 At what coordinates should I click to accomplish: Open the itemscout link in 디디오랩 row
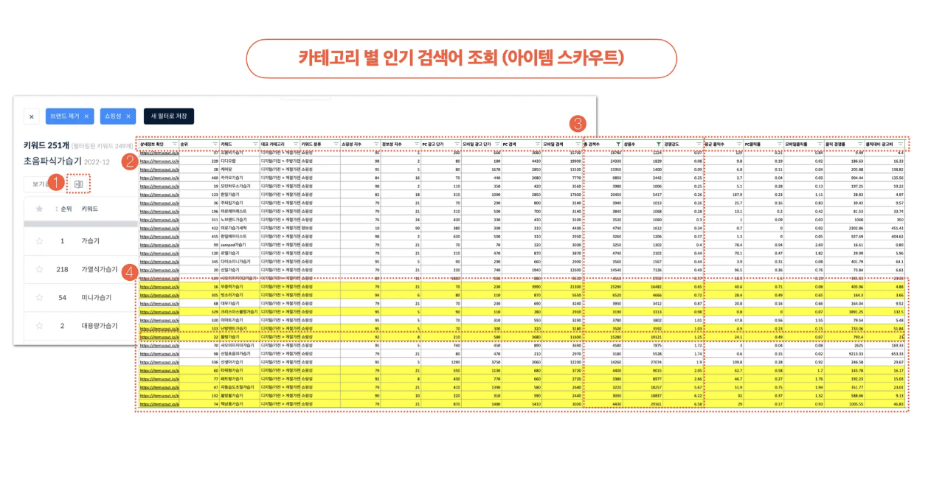[x=159, y=161]
